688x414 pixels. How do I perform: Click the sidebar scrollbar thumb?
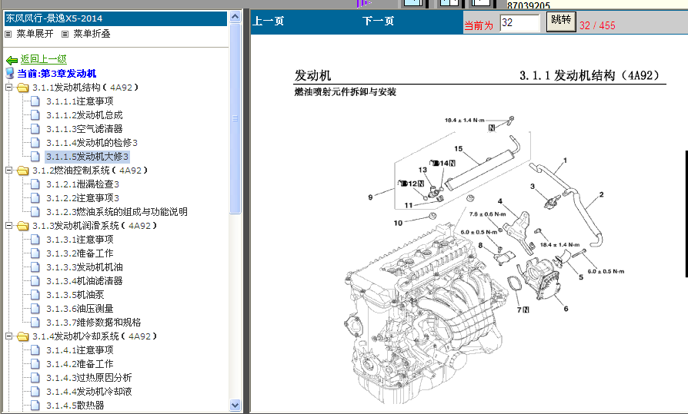235,118
